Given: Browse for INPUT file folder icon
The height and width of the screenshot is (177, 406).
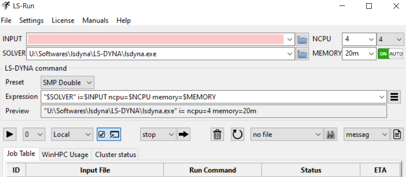Looking at the screenshot, I should 302,40.
